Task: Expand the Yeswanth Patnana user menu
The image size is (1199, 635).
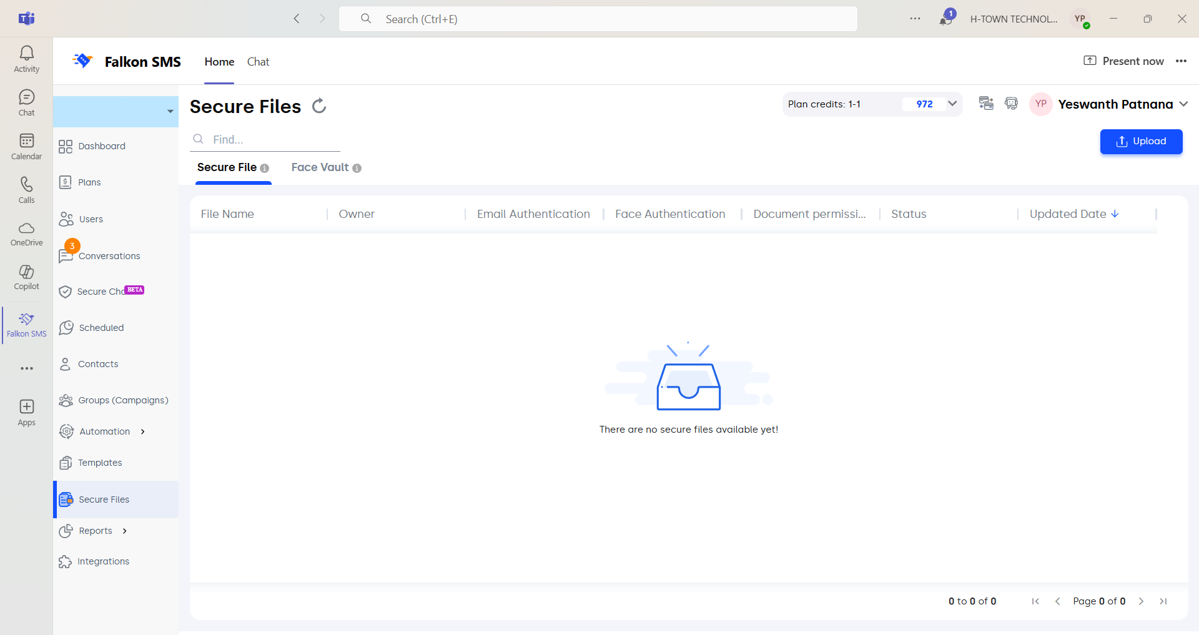Action: (x=1183, y=104)
